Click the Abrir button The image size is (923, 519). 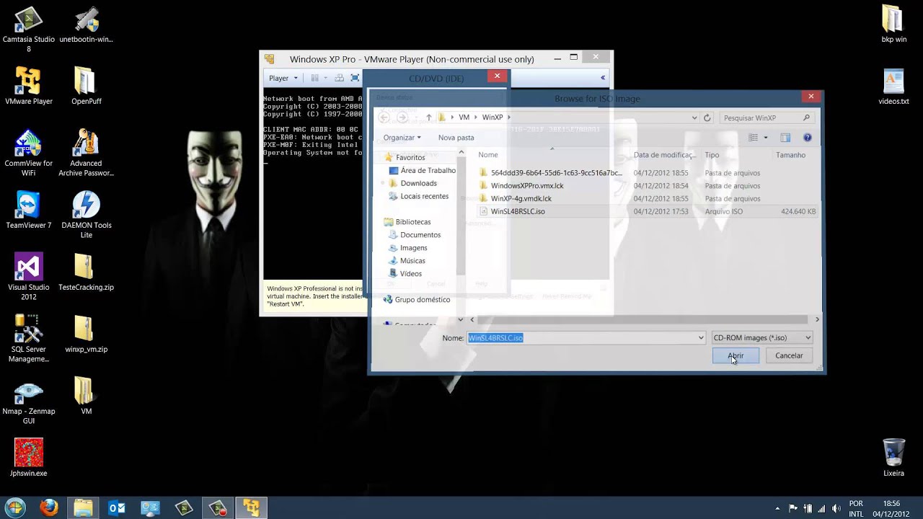(736, 355)
